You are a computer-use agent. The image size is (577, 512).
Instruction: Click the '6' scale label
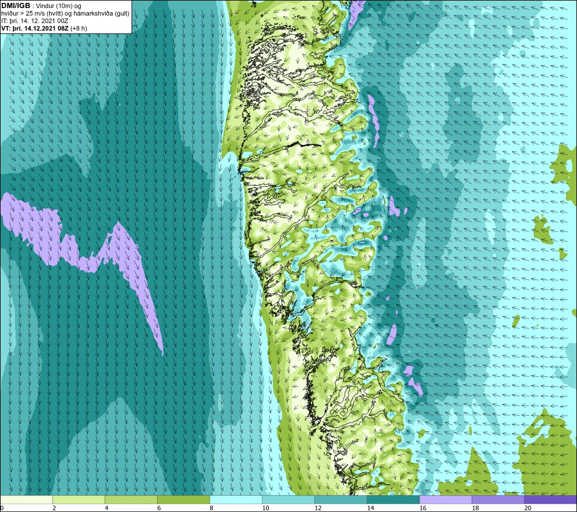point(159,508)
